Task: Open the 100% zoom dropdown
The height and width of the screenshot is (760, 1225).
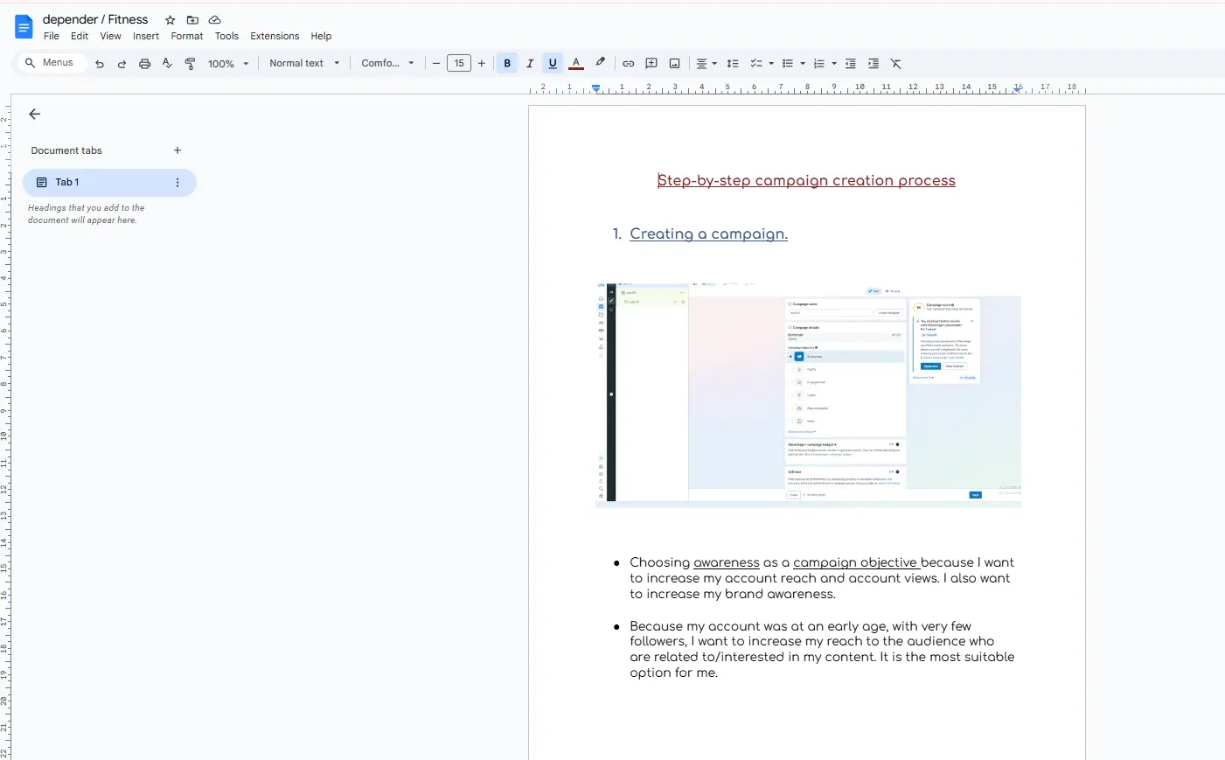Action: click(x=228, y=64)
